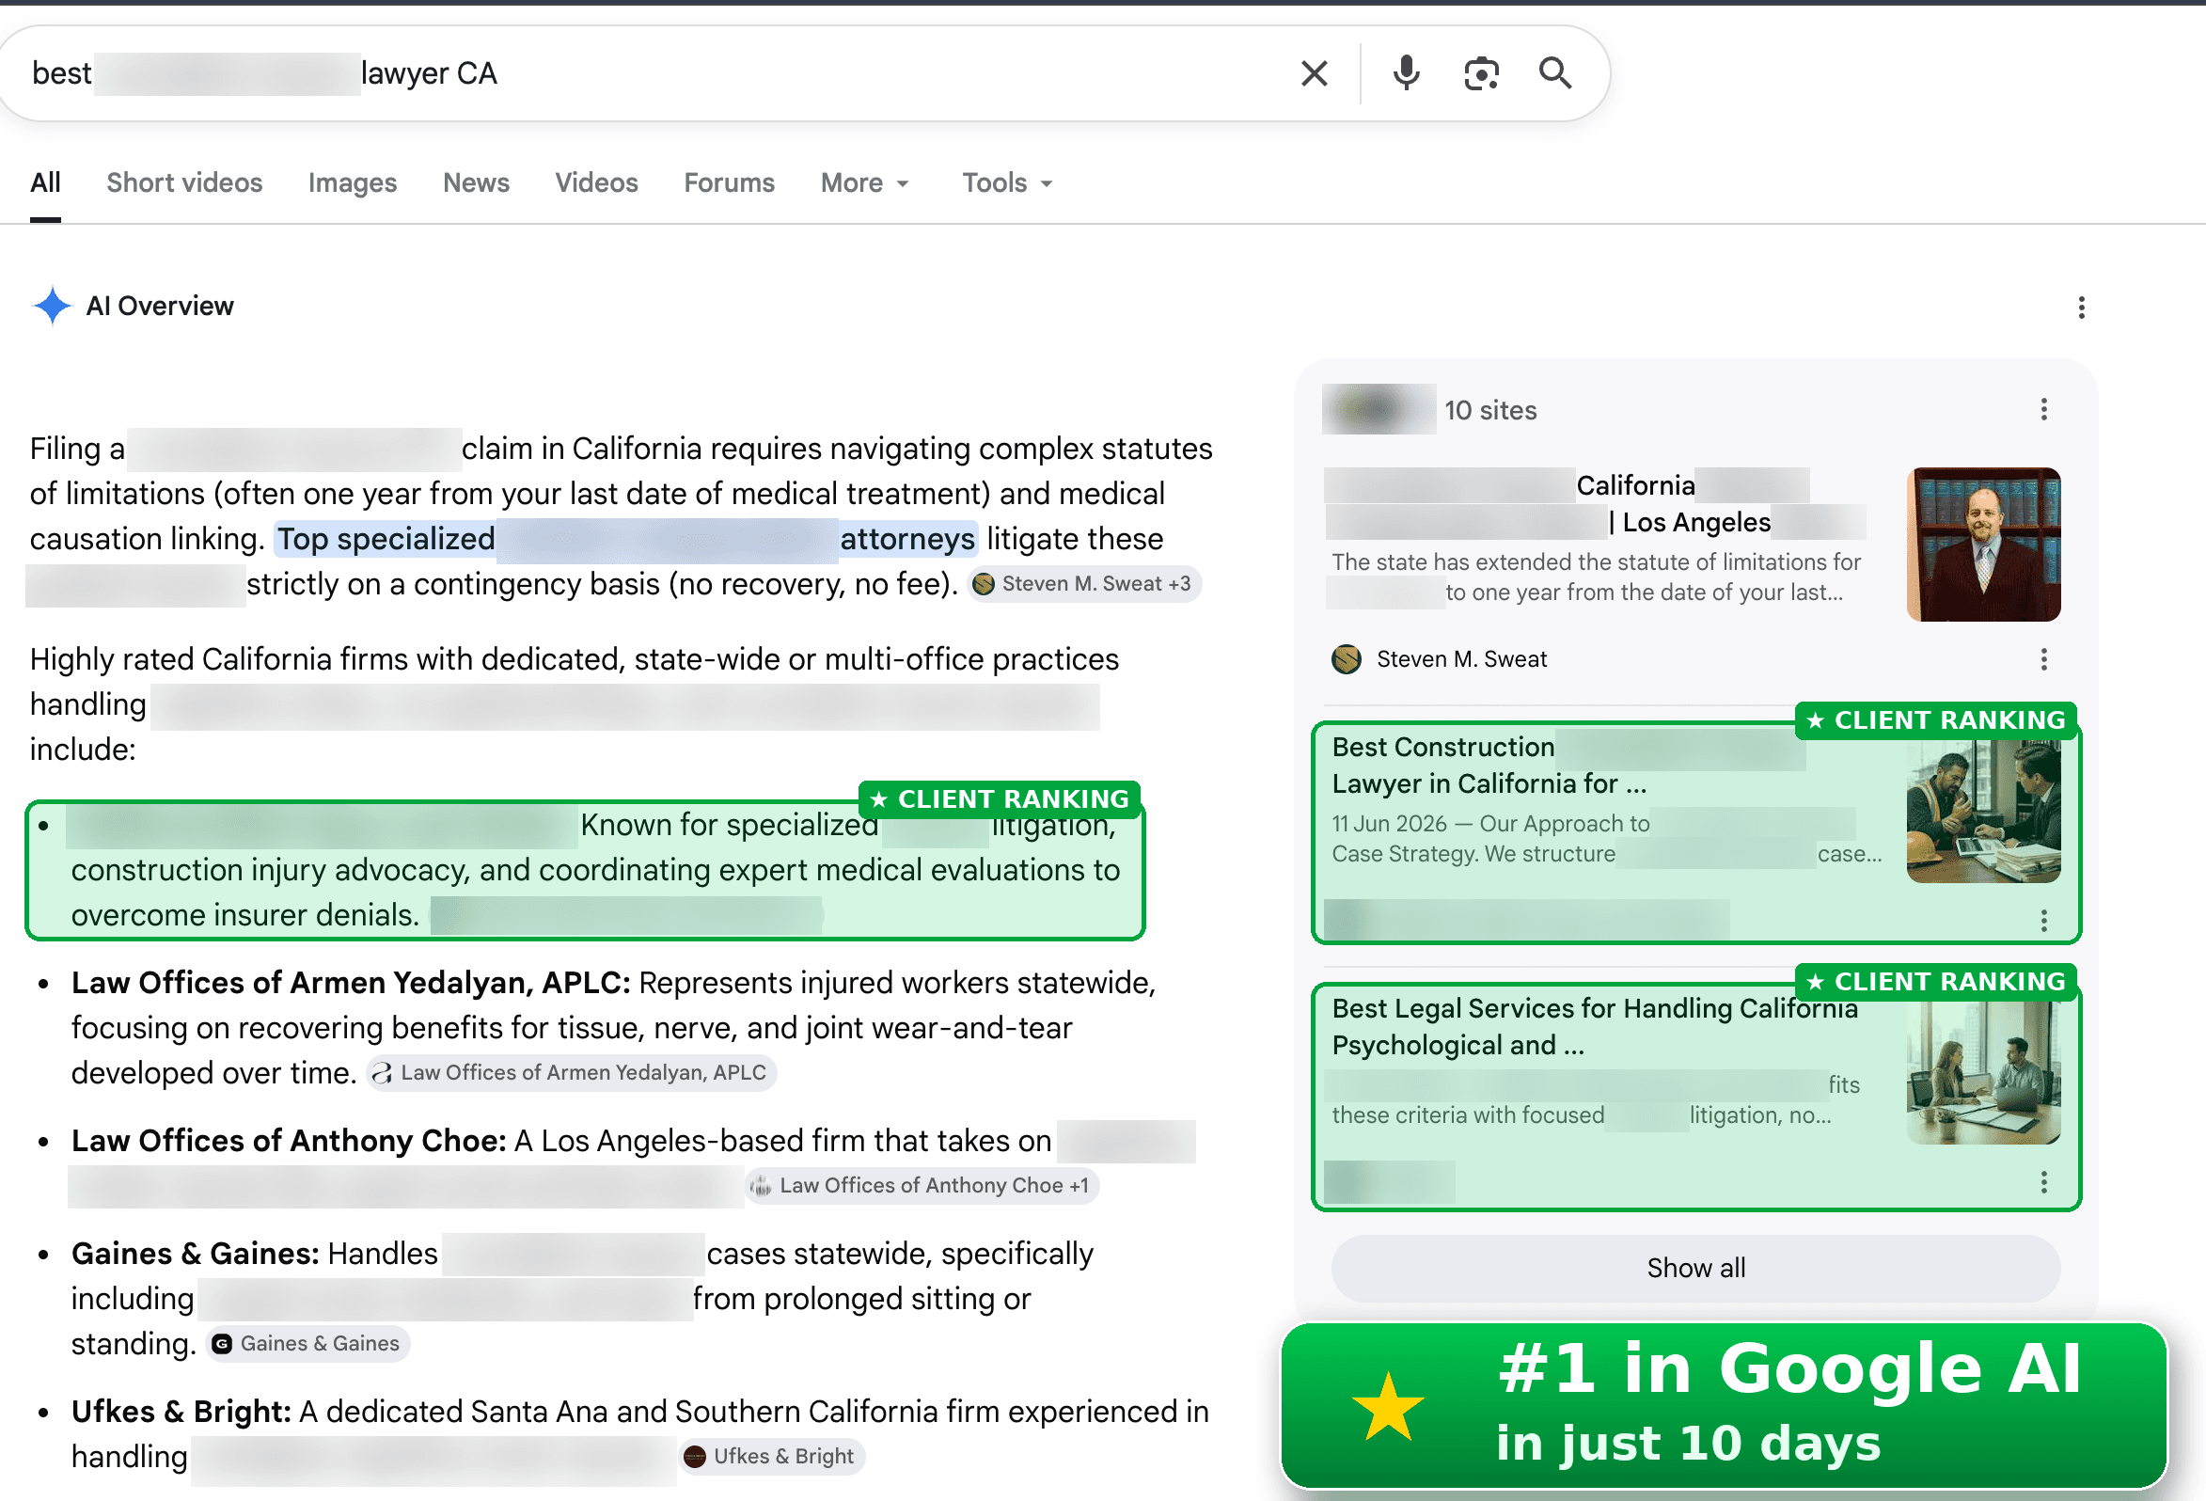2206x1501 pixels.
Task: Open three-dot menu on Best Legal Services card
Action: [x=2043, y=1182]
